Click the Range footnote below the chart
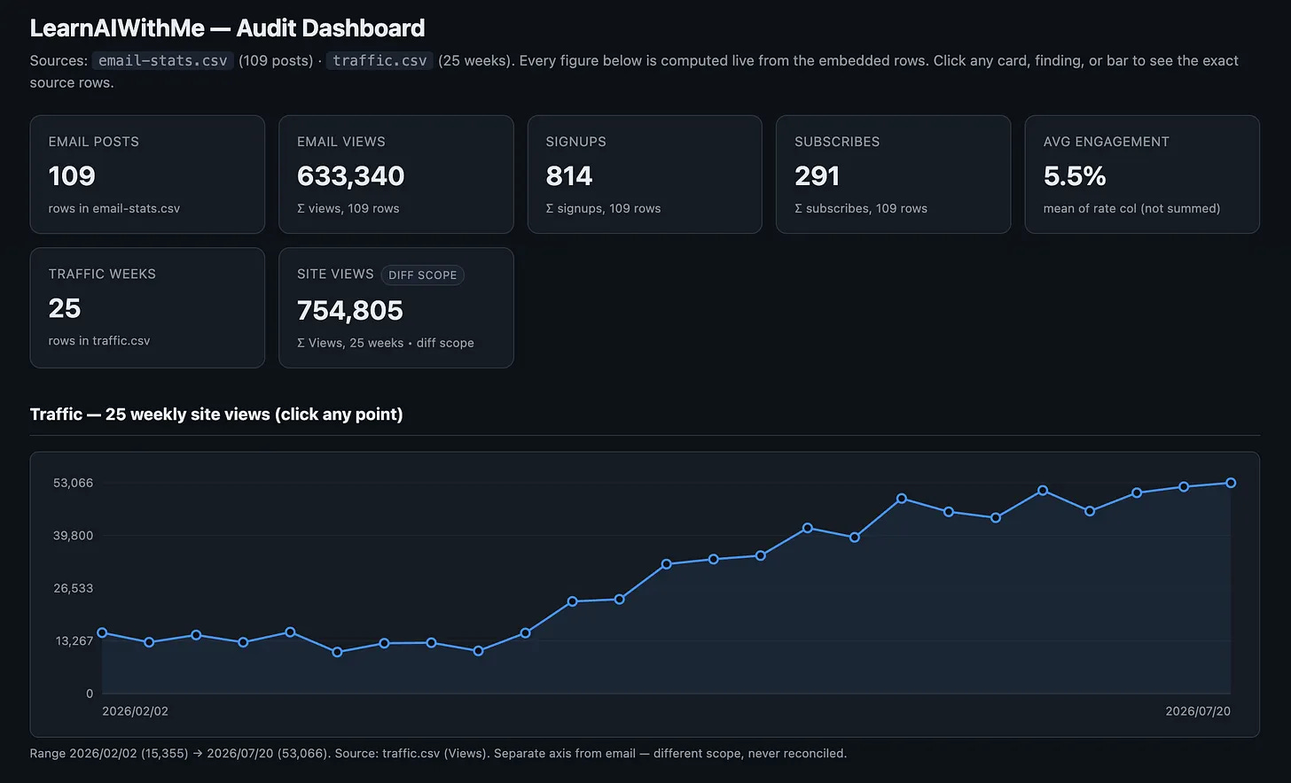 point(438,754)
